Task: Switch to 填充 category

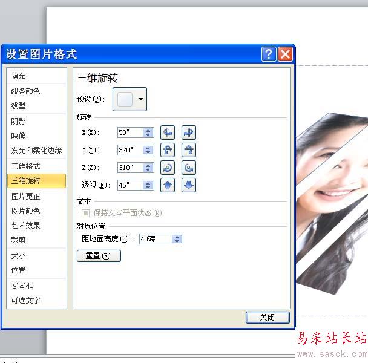Action: coord(36,76)
